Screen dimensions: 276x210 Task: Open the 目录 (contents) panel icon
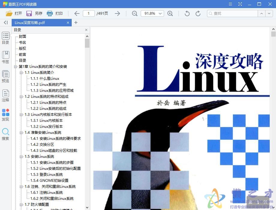[x=5, y=37]
